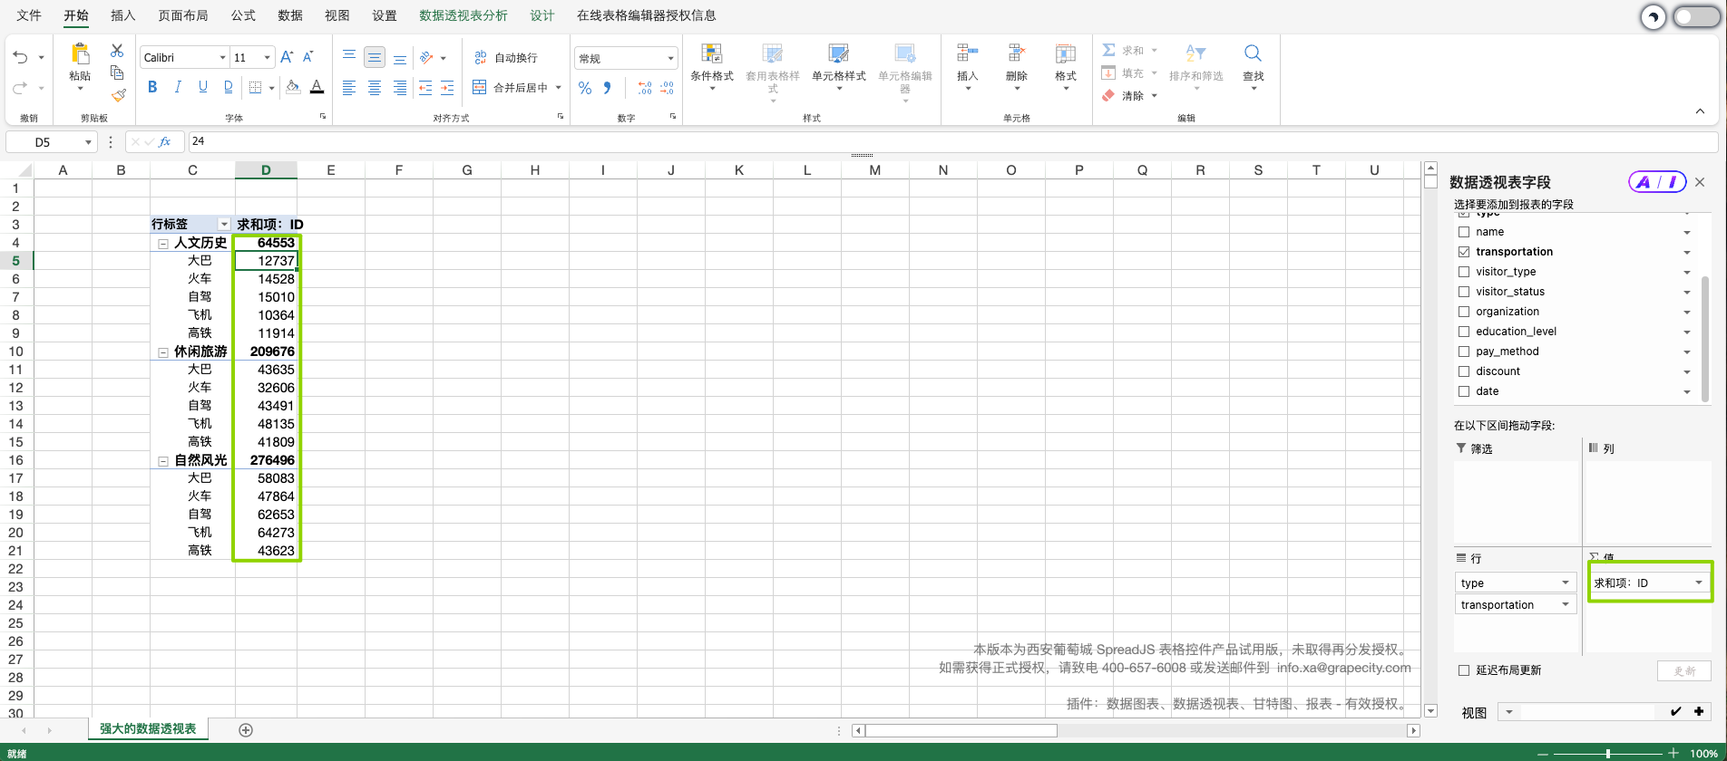
Task: Click the Format Painter brush icon
Action: [x=119, y=94]
